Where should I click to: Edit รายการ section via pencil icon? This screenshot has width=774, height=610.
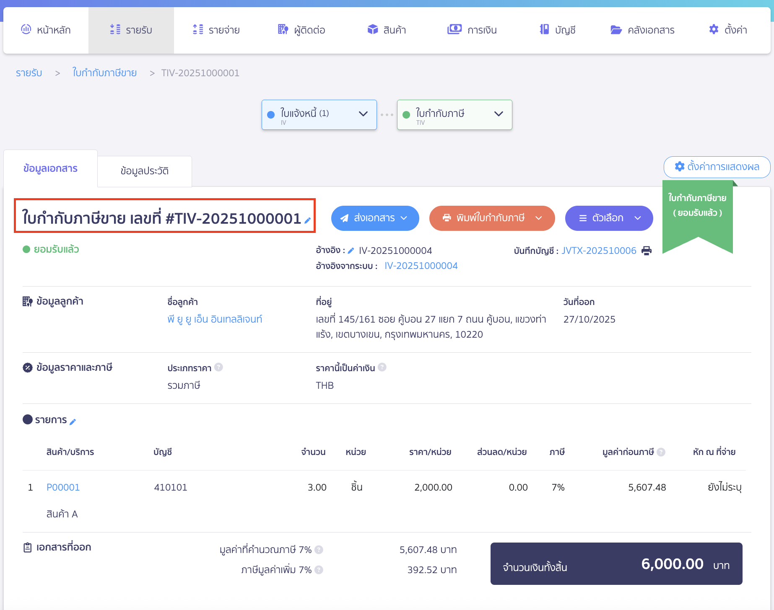point(73,421)
